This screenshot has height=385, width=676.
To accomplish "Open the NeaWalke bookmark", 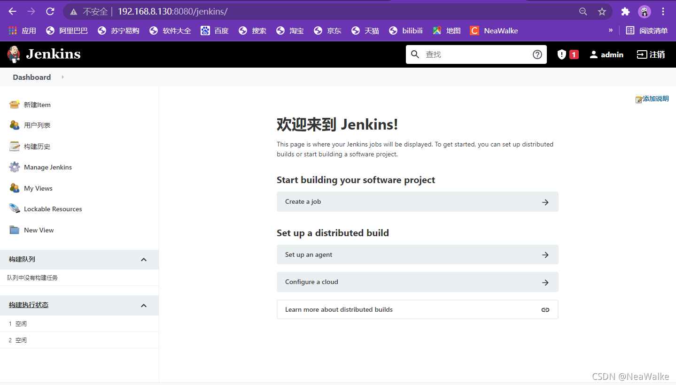I will tap(494, 31).
